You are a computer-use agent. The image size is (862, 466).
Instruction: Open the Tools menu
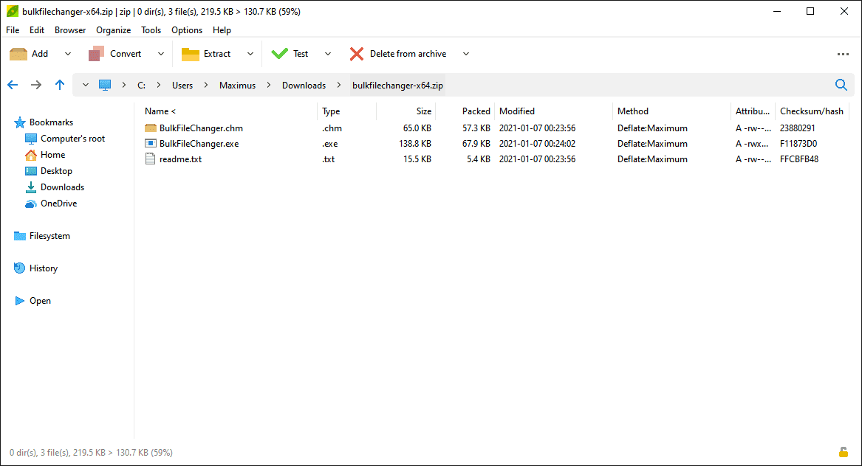pyautogui.click(x=151, y=30)
